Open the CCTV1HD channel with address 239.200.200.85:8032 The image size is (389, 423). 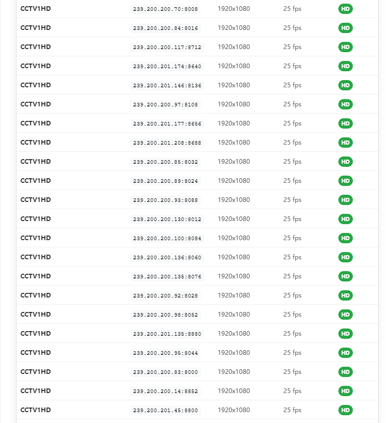pyautogui.click(x=36, y=162)
